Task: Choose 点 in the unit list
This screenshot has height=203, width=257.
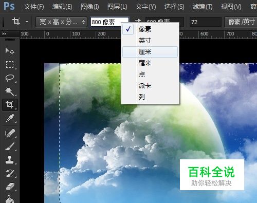Action: (x=150, y=74)
